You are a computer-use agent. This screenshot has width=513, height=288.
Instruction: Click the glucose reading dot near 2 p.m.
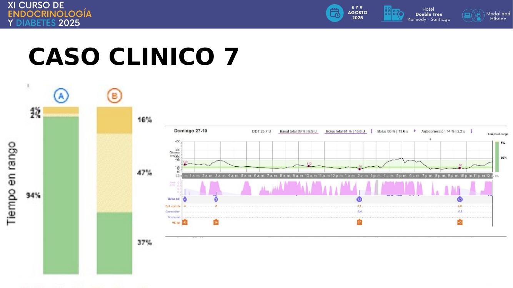(360, 169)
